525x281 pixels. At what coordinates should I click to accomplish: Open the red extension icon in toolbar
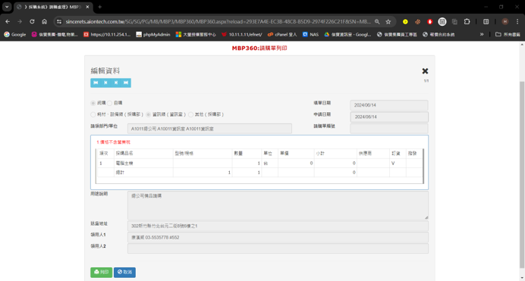(430, 21)
